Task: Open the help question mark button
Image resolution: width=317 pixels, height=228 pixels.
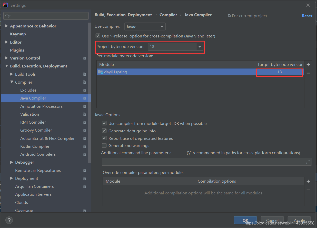Action: point(9,220)
